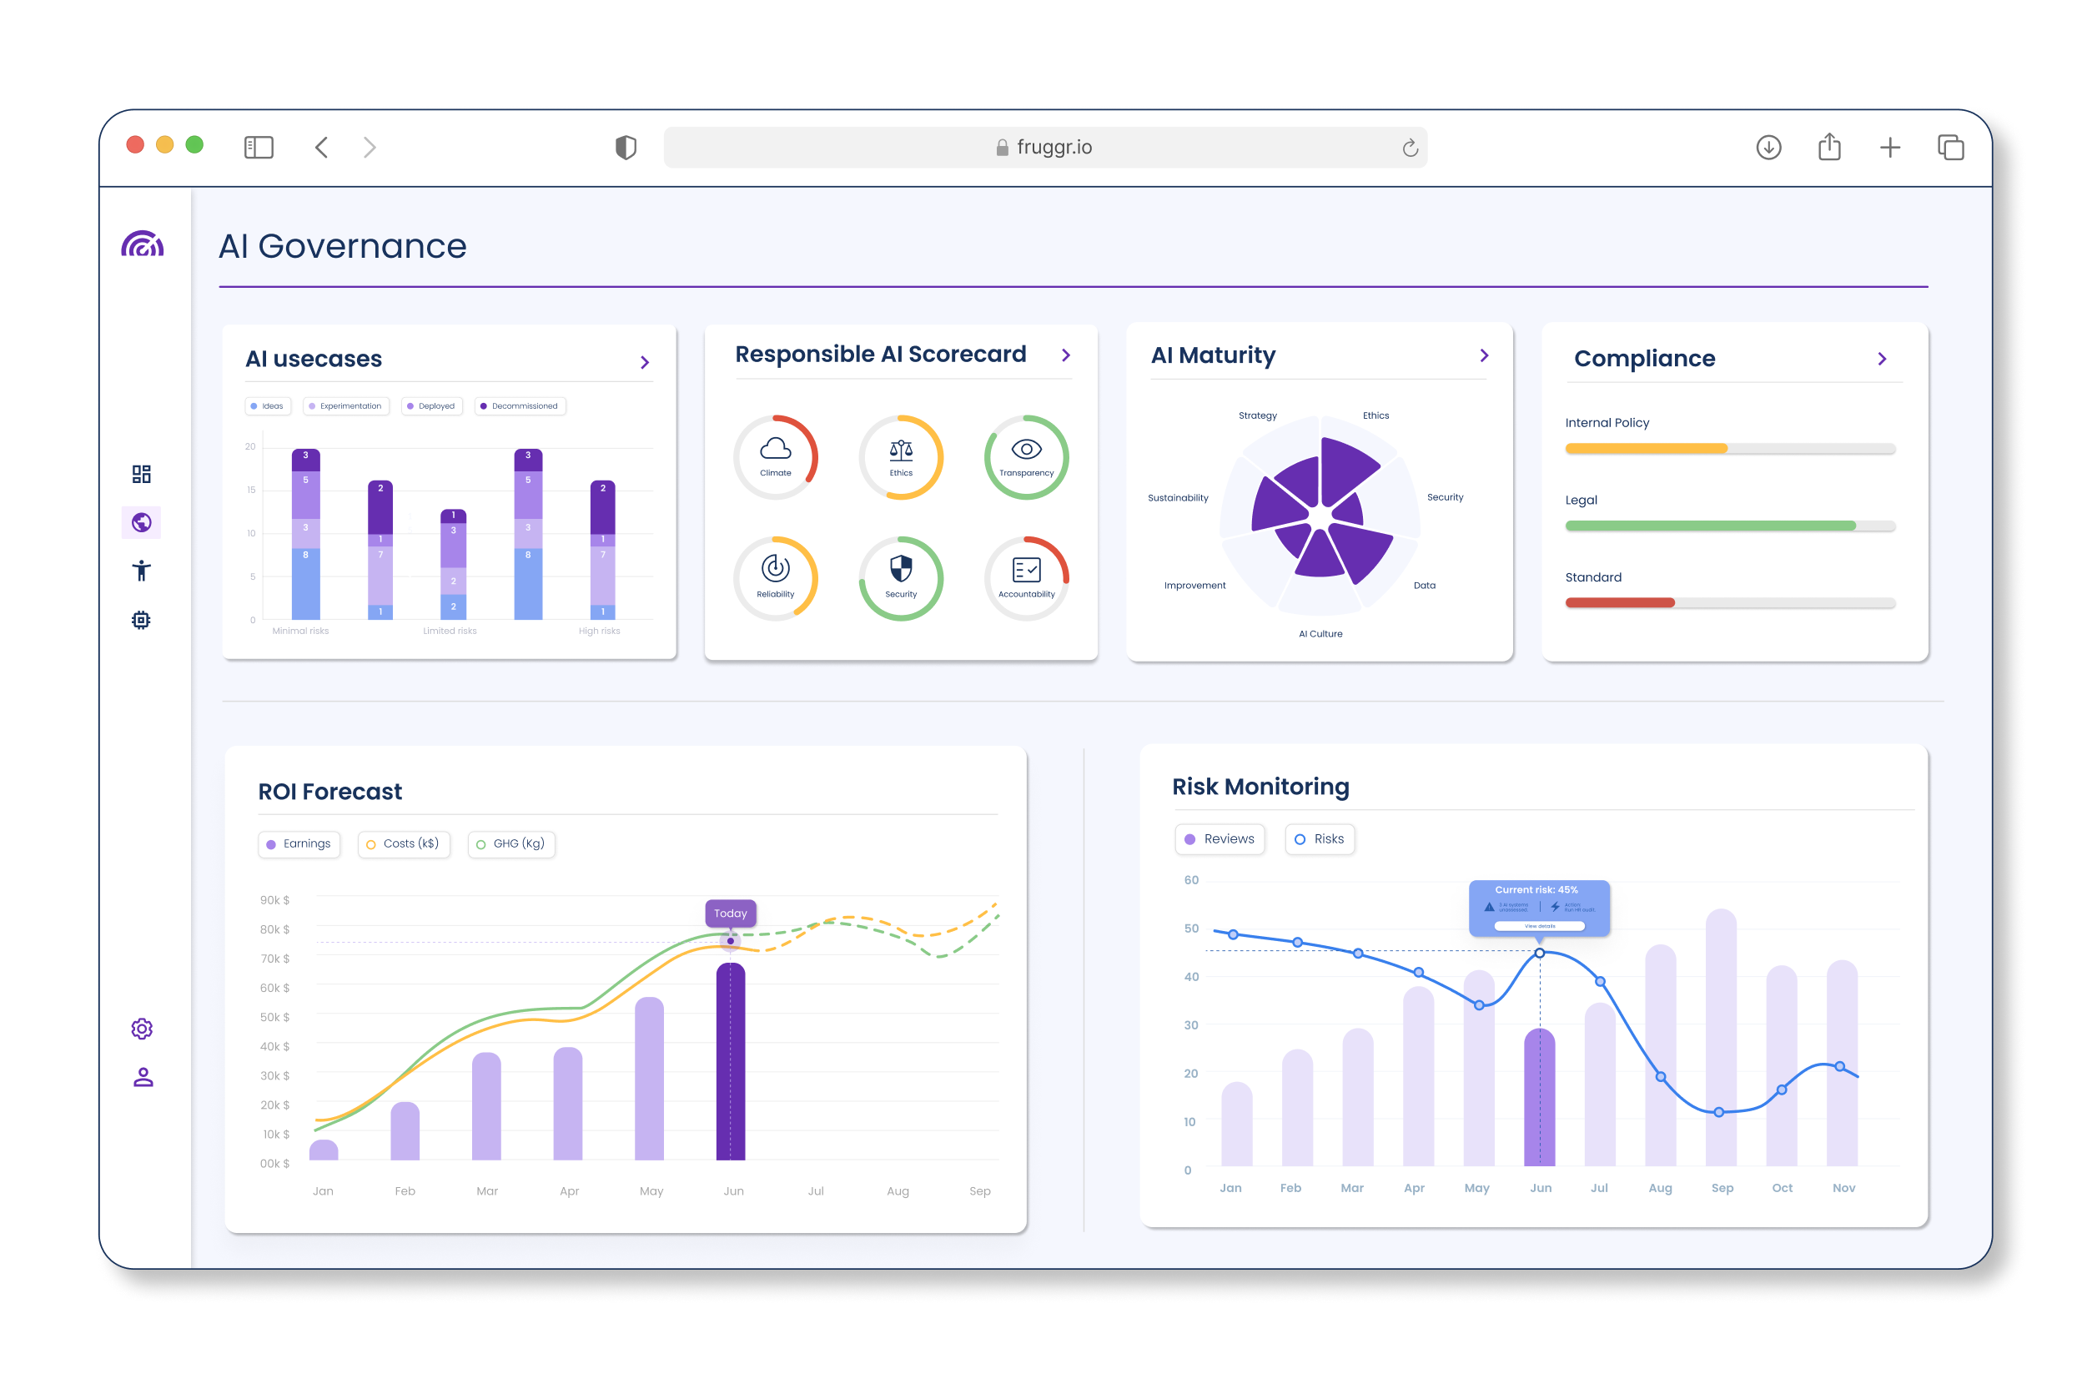The height and width of the screenshot is (1379, 2092).
Task: Click the chip processor icon in sidebar
Action: pyautogui.click(x=141, y=620)
